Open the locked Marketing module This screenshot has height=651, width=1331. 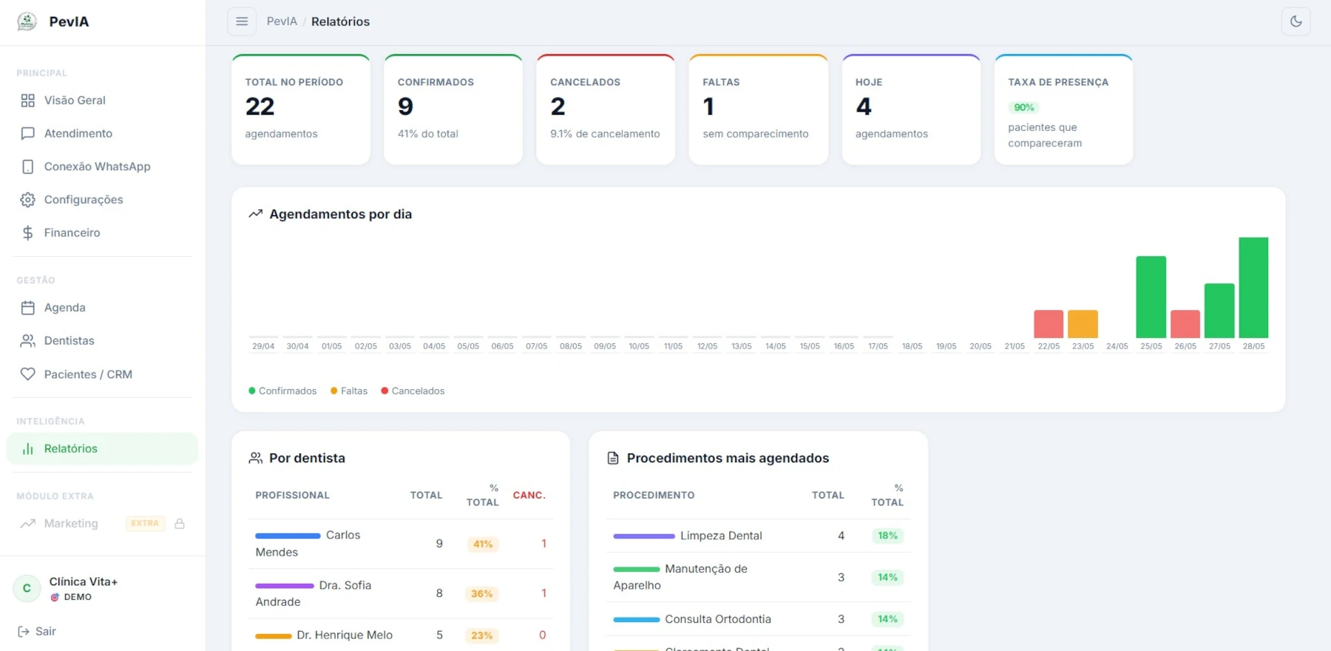click(102, 524)
